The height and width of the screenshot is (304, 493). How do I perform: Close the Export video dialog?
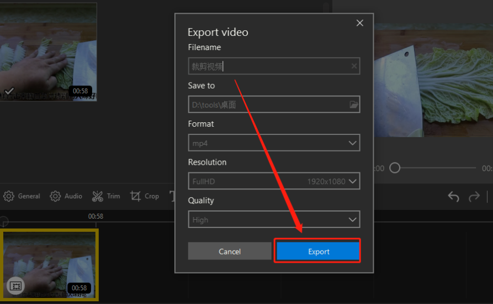(x=360, y=23)
